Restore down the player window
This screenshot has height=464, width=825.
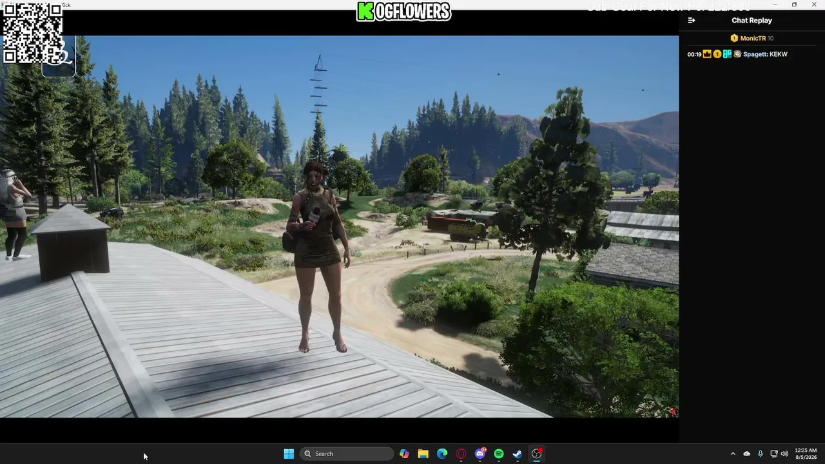794,5
